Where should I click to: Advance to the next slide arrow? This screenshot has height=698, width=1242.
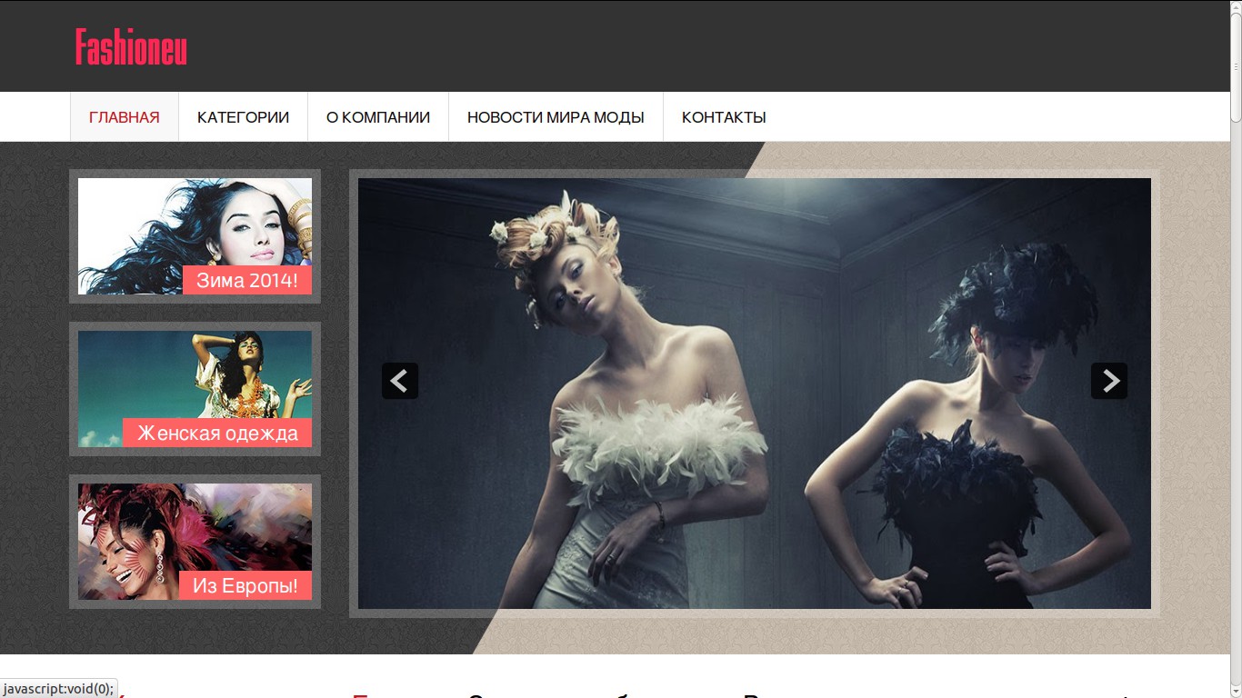tap(1109, 381)
